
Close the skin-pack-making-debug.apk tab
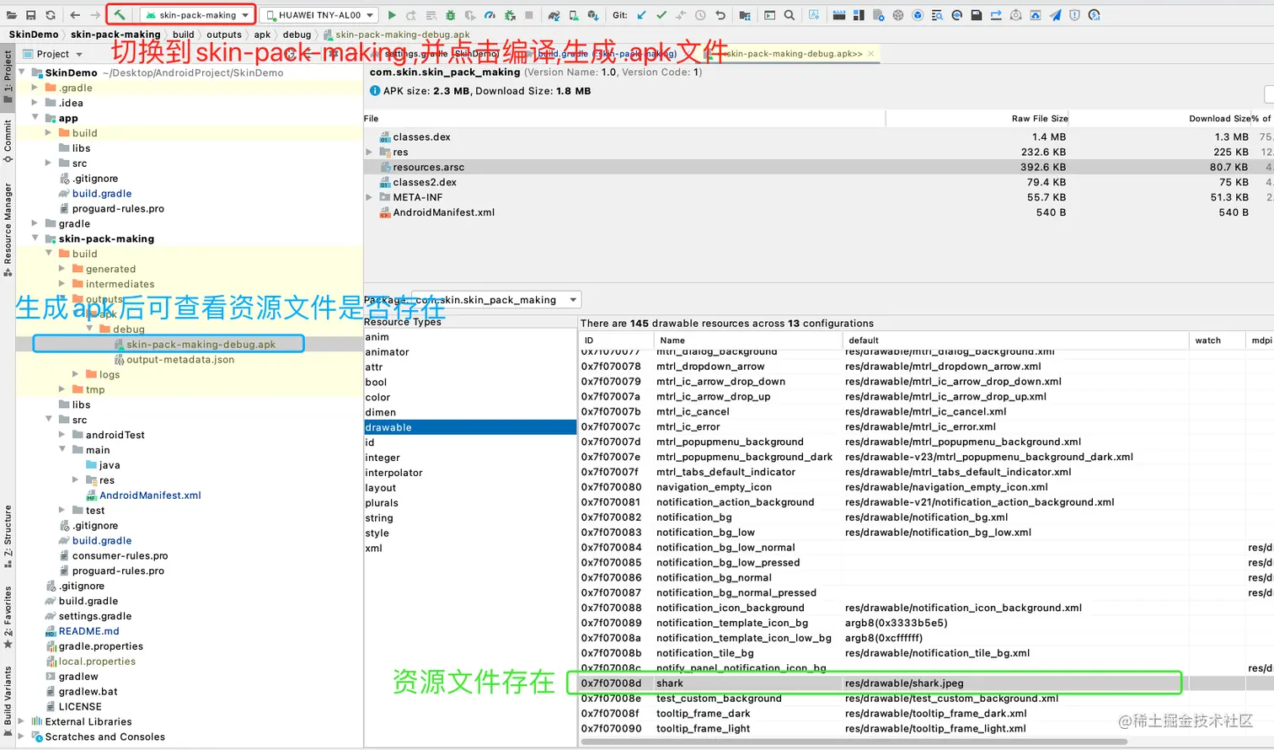(x=871, y=54)
